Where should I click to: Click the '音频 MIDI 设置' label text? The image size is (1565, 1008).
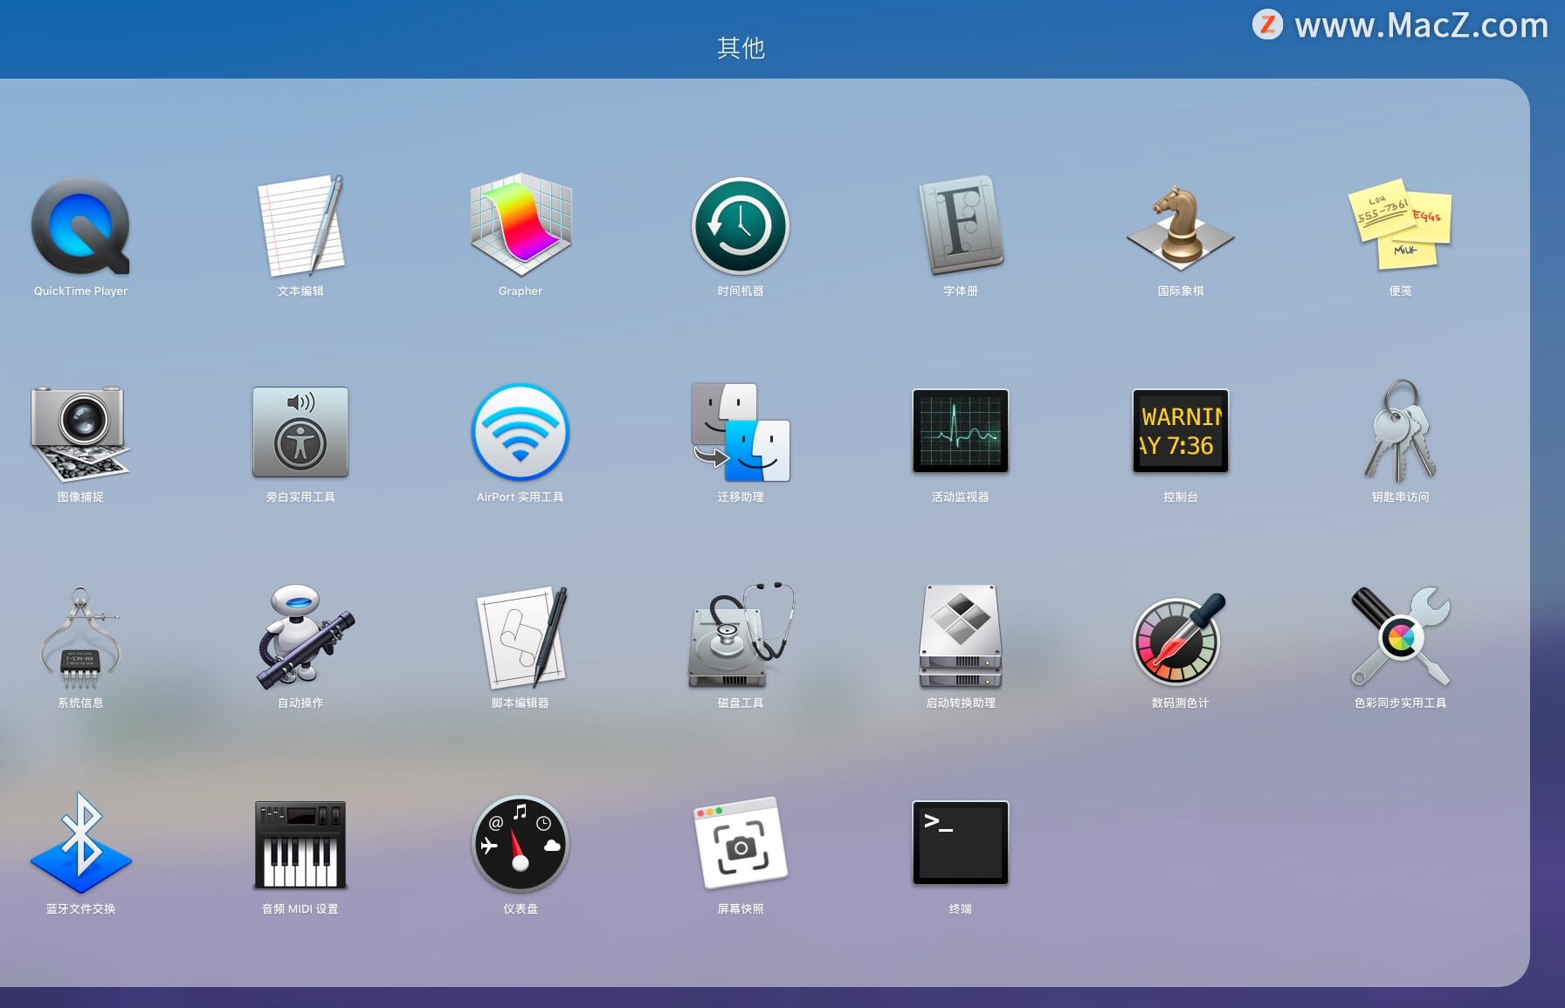300,909
